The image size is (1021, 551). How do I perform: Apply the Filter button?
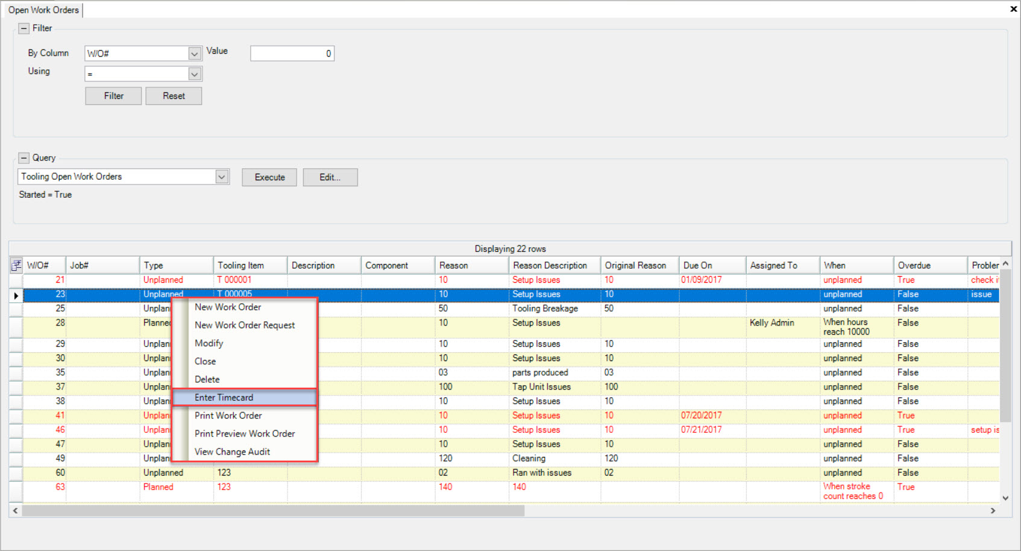click(x=113, y=96)
